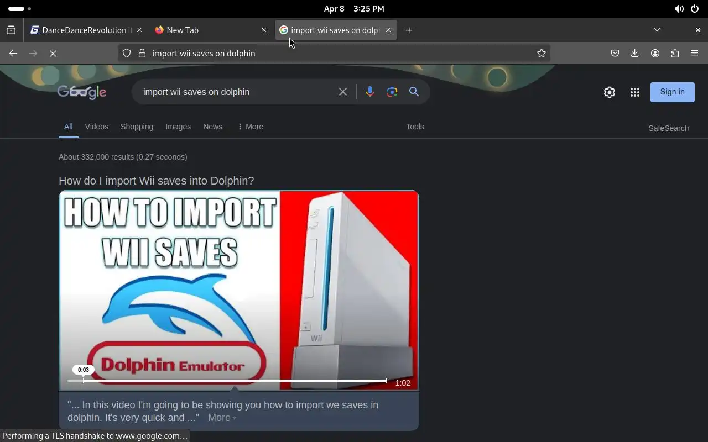
Task: Expand the list all tabs chevron
Action: click(657, 30)
